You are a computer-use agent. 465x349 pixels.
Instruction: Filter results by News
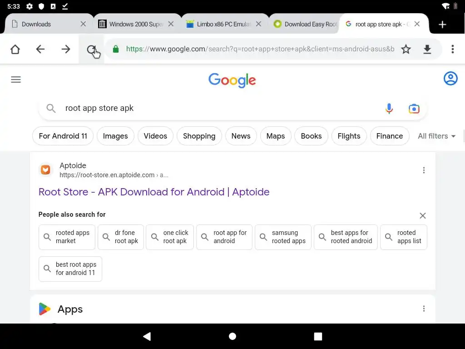pyautogui.click(x=241, y=136)
